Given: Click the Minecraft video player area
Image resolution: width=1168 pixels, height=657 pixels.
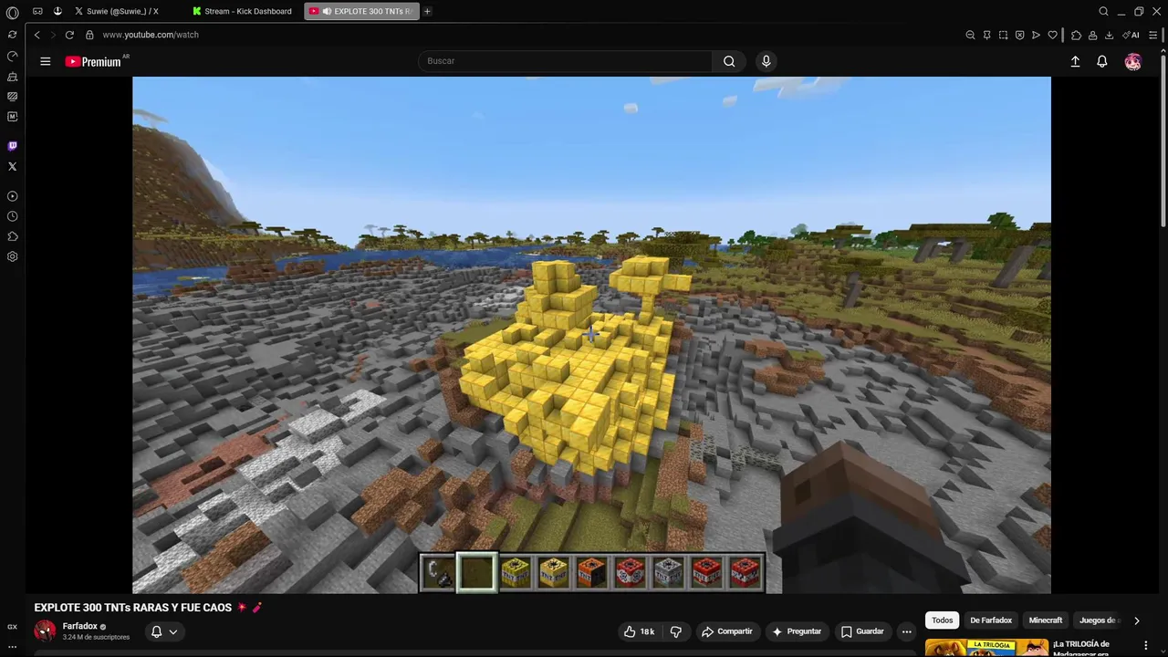Looking at the screenshot, I should (x=591, y=335).
